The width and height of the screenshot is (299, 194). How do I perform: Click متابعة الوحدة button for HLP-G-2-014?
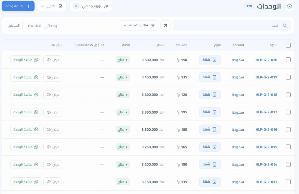(x=26, y=165)
